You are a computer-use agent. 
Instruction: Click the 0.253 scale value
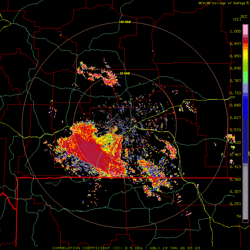coord(235,204)
